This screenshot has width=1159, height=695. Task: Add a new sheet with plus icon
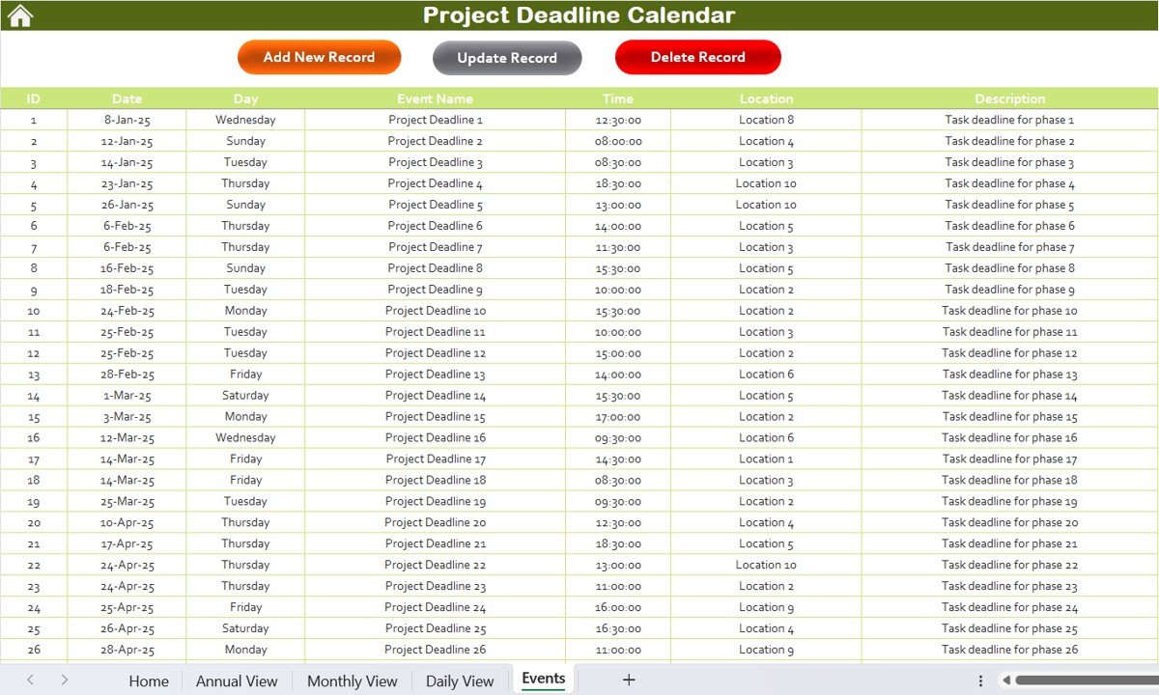coord(629,680)
